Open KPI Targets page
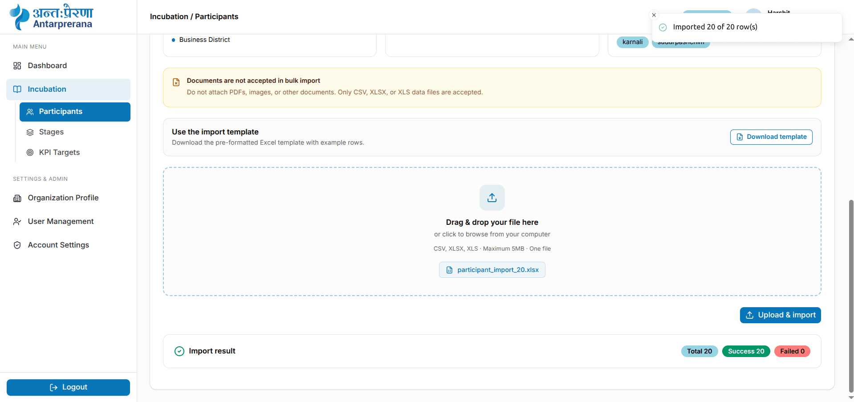 click(x=75, y=152)
